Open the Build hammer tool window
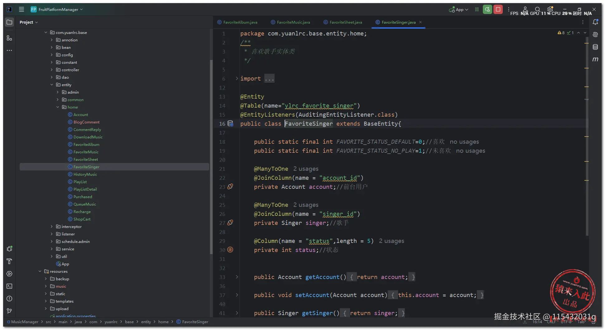This screenshot has height=330, width=605. click(x=9, y=261)
